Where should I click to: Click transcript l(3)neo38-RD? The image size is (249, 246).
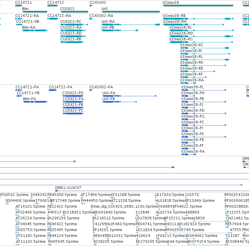[201, 36]
